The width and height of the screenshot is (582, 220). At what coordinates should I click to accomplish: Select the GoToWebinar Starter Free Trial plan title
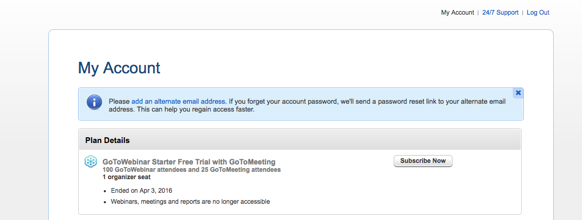[x=189, y=162]
